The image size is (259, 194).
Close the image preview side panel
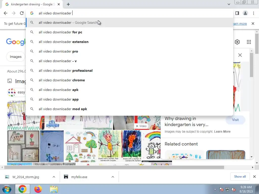click(x=240, y=55)
